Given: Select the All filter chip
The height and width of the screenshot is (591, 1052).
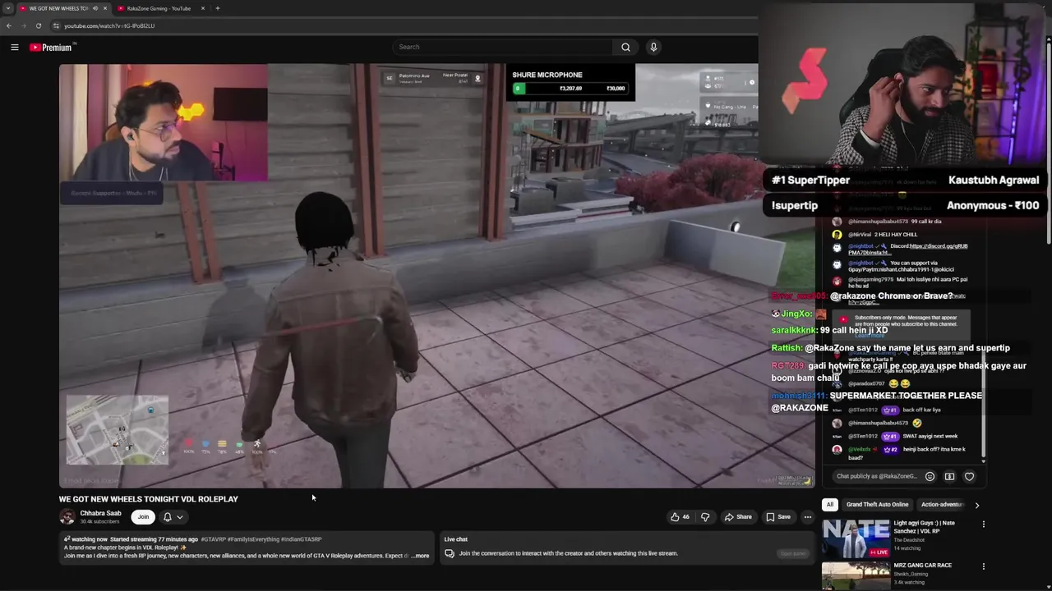Looking at the screenshot, I should (x=829, y=505).
